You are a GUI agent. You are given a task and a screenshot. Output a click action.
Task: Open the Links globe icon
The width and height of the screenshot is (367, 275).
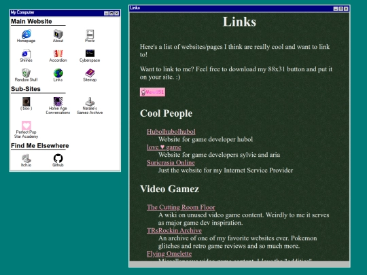pyautogui.click(x=58, y=73)
